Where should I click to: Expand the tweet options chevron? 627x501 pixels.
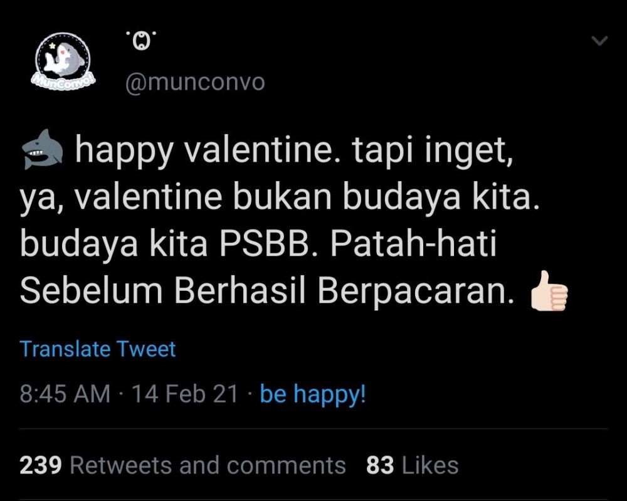(600, 41)
